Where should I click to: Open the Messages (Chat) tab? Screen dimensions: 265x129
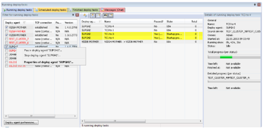click(x=113, y=10)
